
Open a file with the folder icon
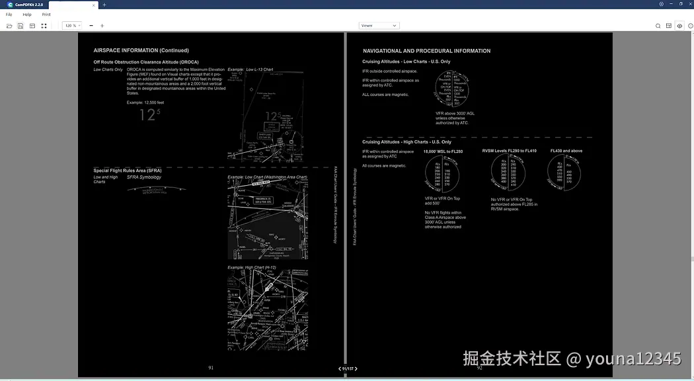(9, 26)
